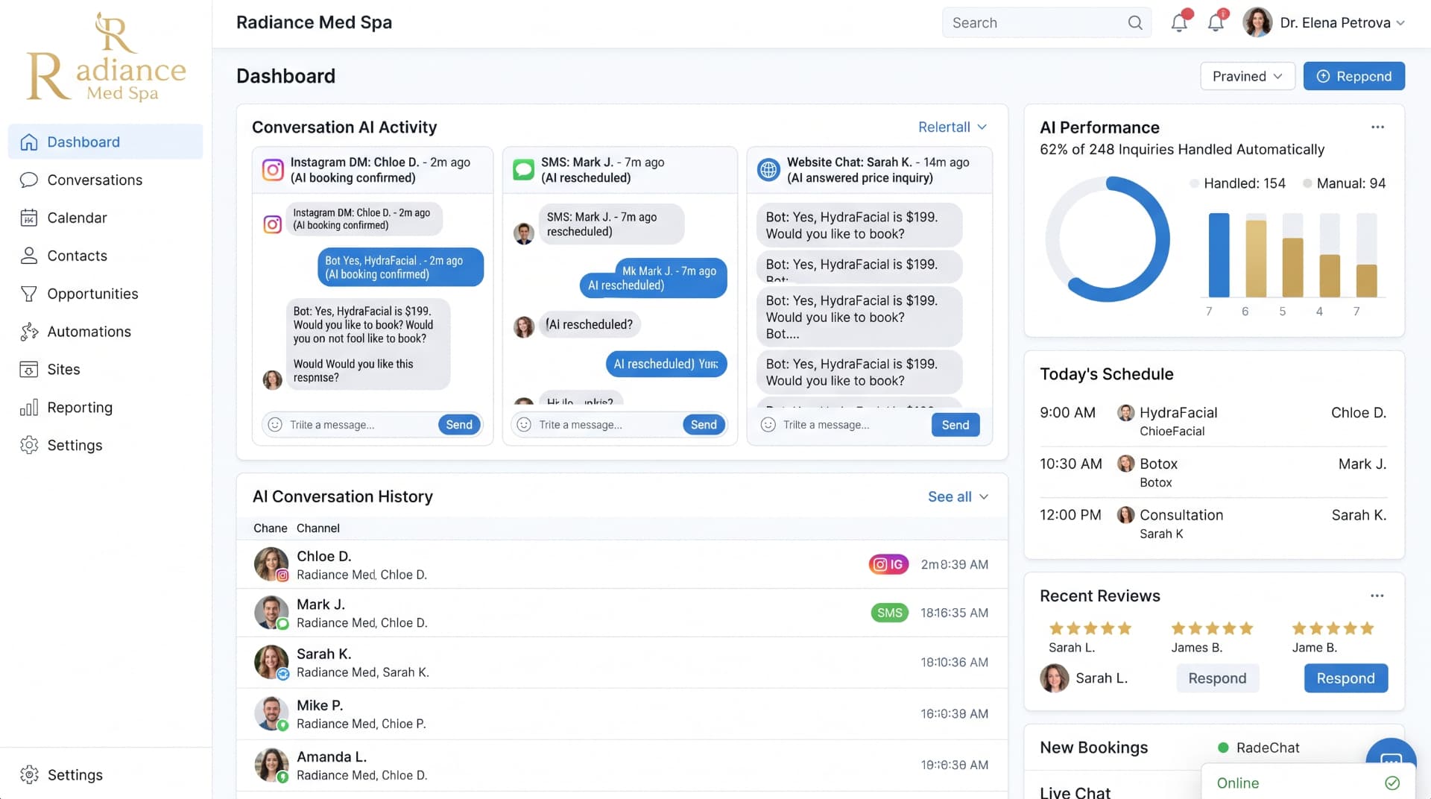
Task: Open the Dashboard sidebar item
Action: 105,142
